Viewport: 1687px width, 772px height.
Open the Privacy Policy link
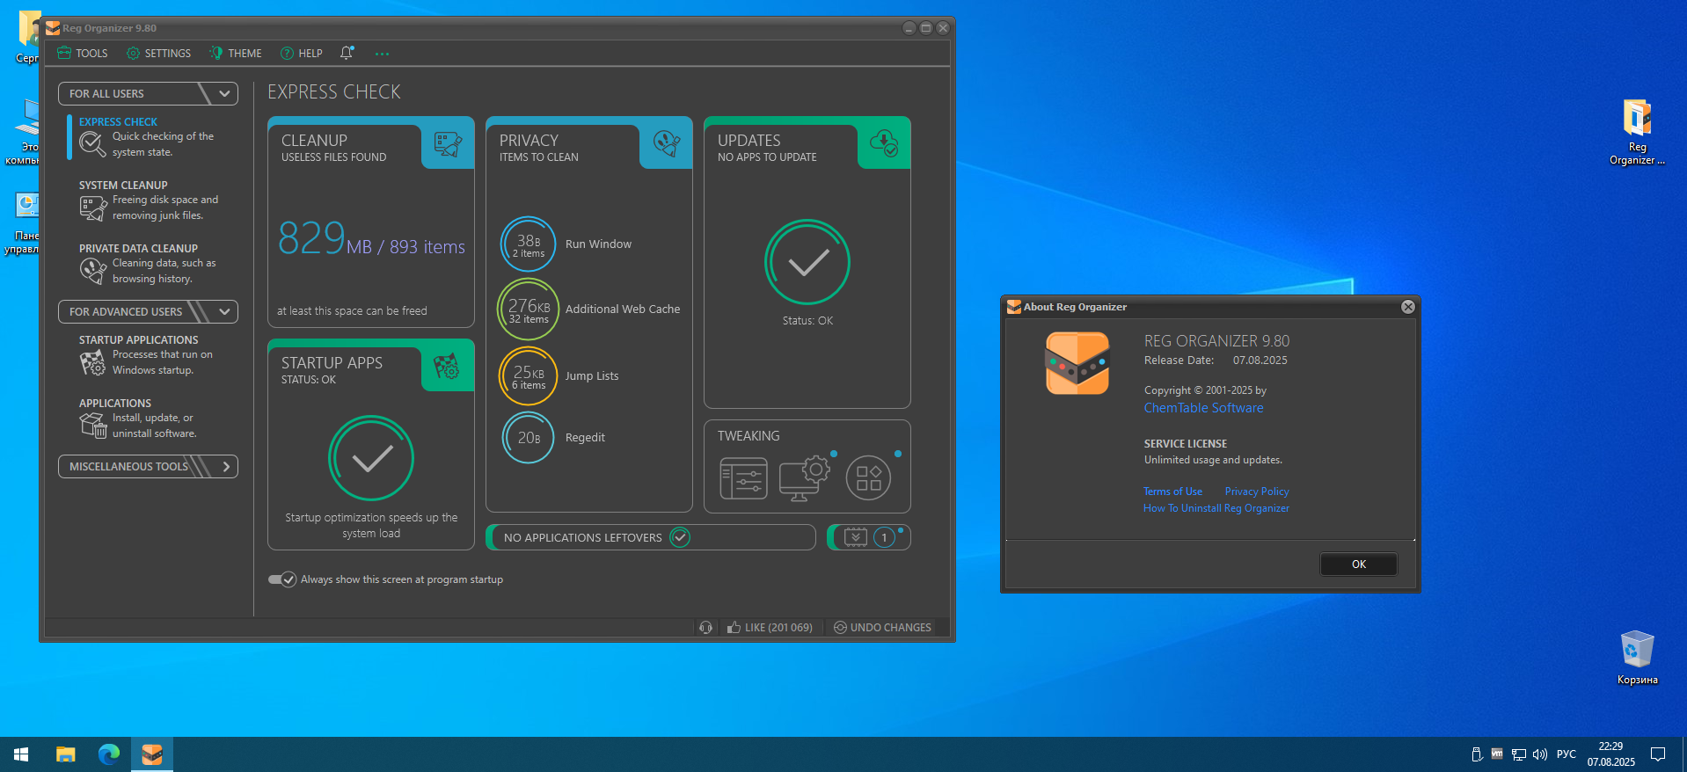1257,492
